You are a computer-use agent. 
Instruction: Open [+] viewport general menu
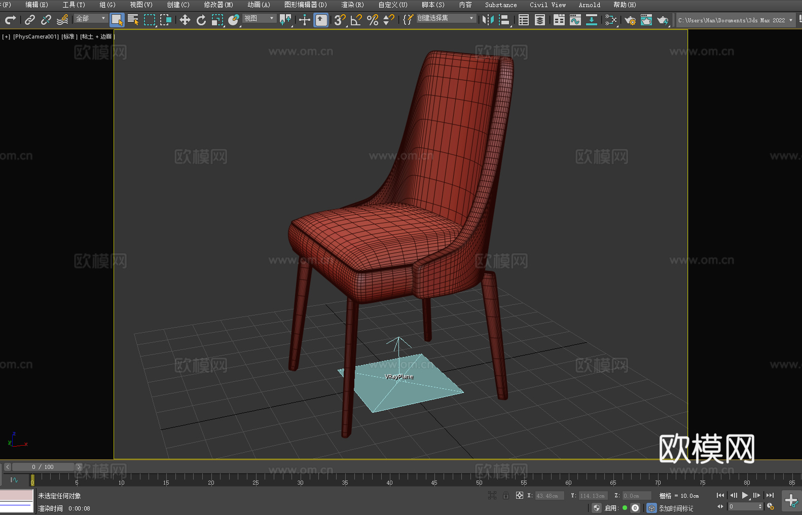[6, 36]
